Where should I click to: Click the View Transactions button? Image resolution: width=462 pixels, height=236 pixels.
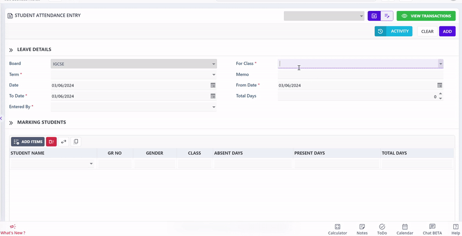click(426, 16)
